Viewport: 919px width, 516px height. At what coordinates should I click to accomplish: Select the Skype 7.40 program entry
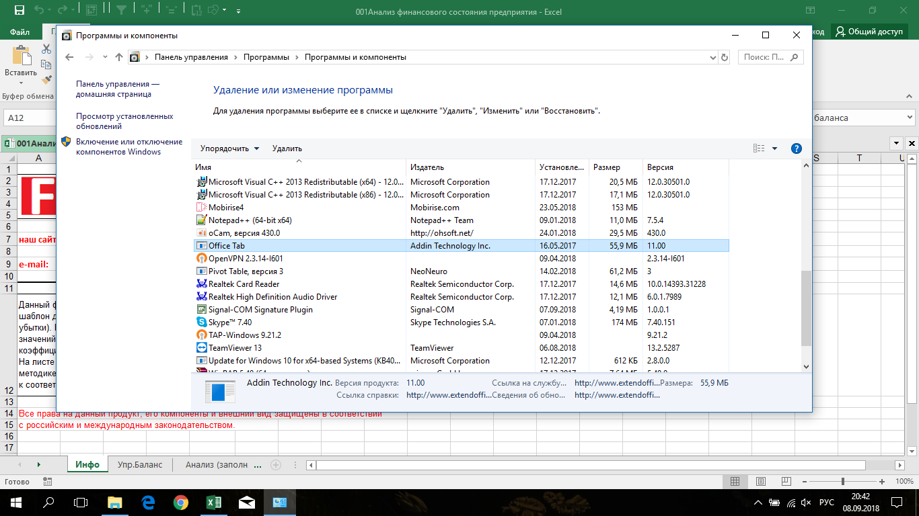click(x=230, y=322)
